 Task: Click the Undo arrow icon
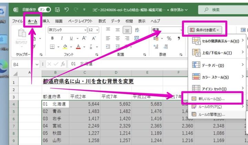66,10
